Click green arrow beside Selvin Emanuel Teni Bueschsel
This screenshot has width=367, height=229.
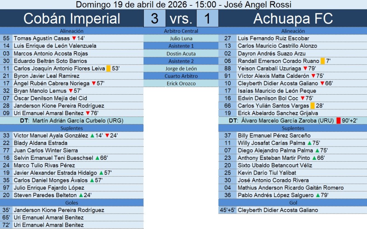97,158
